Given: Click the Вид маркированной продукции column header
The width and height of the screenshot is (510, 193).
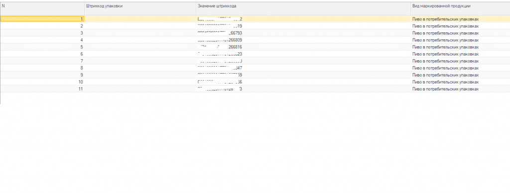Looking at the screenshot, I should tap(460, 8).
